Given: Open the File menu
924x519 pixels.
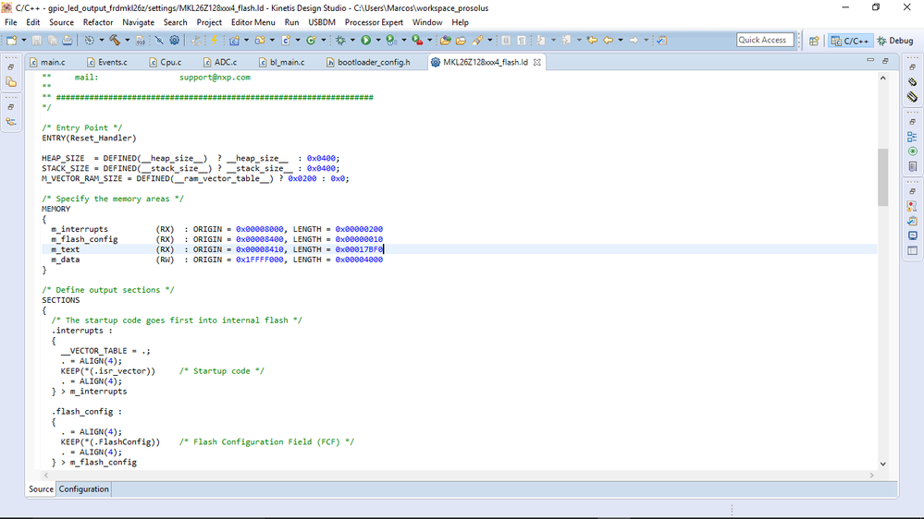Looking at the screenshot, I should coord(10,22).
